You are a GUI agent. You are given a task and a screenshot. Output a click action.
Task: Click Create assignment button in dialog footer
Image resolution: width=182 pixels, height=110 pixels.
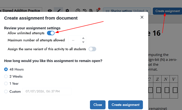pos(126,105)
